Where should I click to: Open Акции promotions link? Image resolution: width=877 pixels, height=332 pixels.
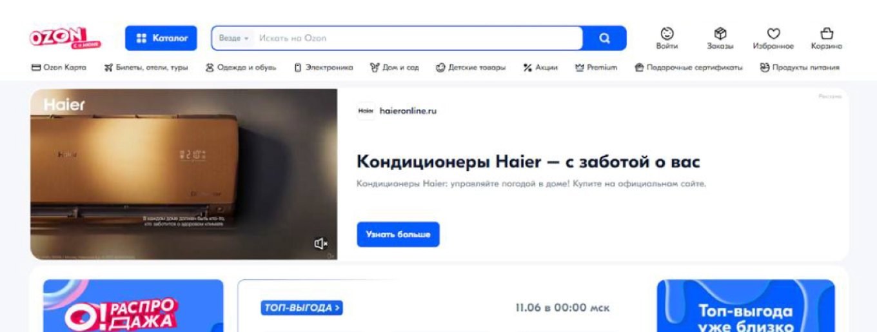pyautogui.click(x=540, y=67)
